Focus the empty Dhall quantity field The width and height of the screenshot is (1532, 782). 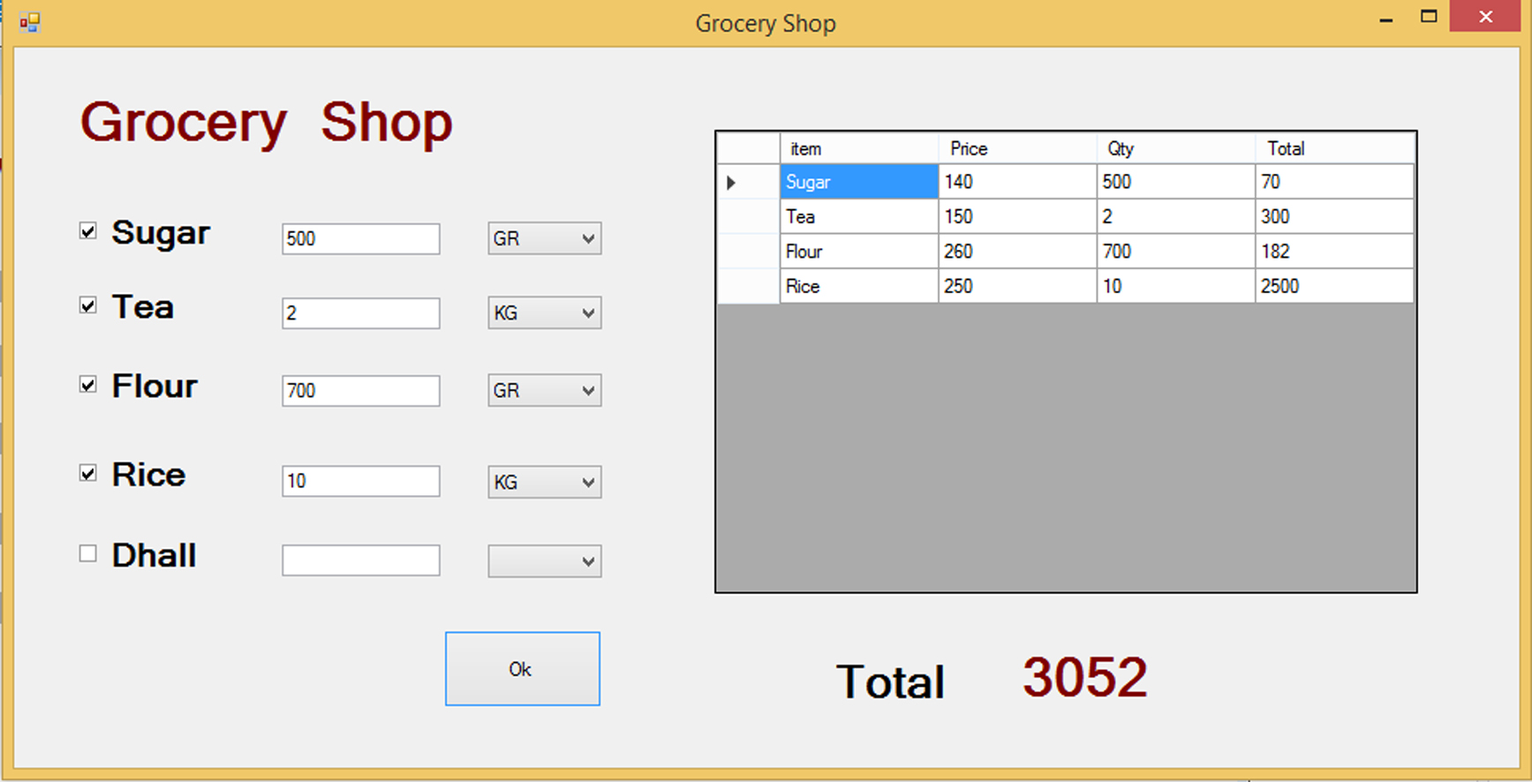tap(361, 560)
